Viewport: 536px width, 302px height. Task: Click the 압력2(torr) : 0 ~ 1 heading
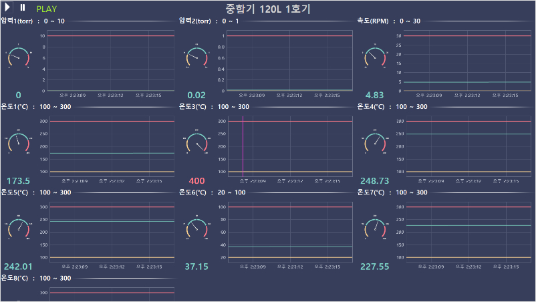click(209, 21)
